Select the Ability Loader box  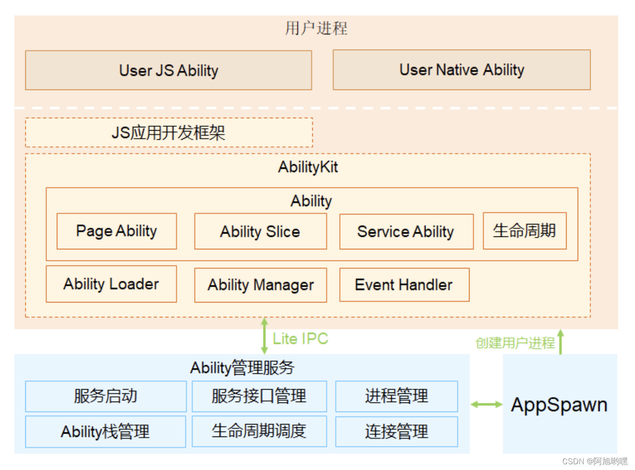click(x=111, y=284)
